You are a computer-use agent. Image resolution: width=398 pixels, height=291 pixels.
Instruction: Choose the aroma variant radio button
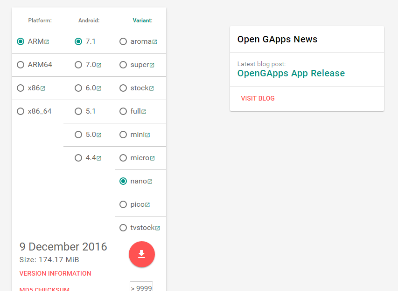pos(123,41)
